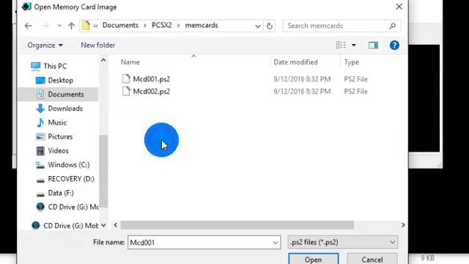Focus the Search memcards field

[341, 26]
